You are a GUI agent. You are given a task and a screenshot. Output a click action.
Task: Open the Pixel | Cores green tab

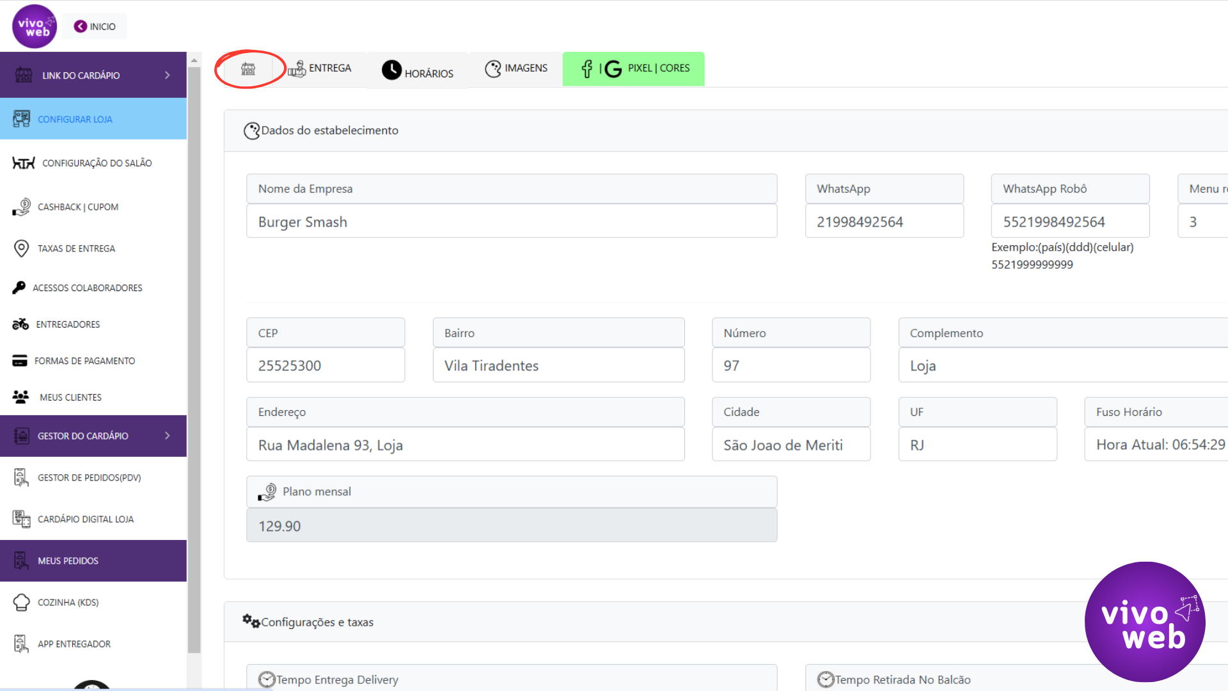click(633, 68)
